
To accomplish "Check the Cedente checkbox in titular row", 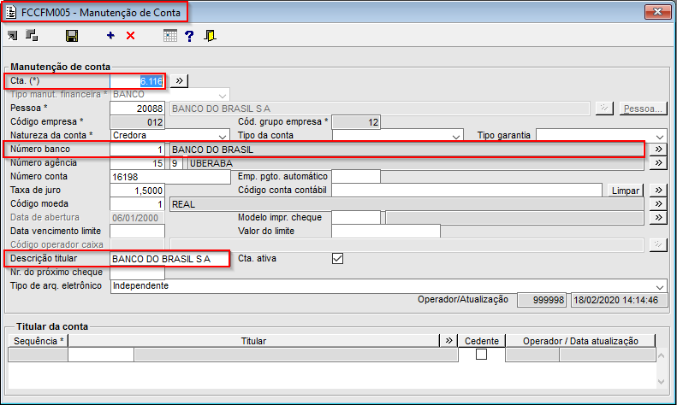I will click(481, 354).
